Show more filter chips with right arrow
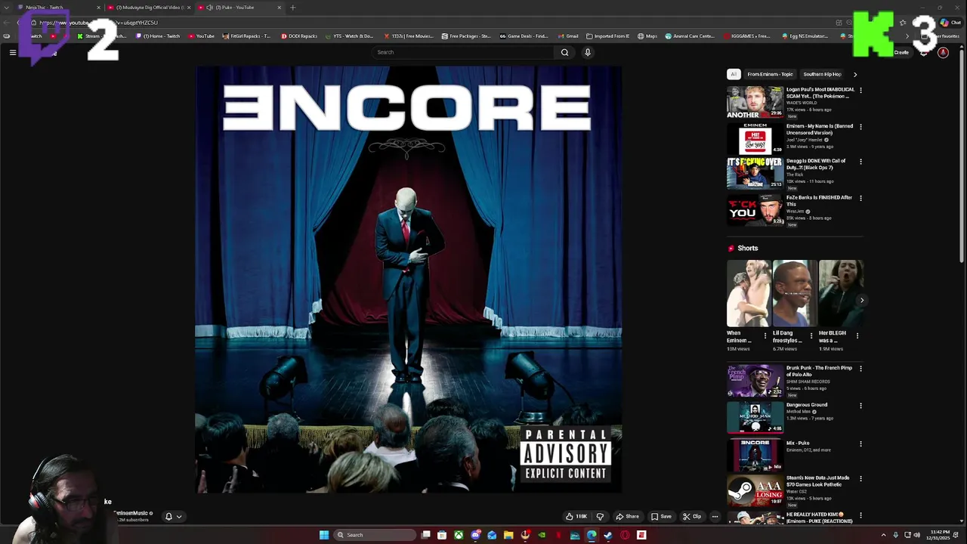This screenshot has width=967, height=544. point(855,74)
